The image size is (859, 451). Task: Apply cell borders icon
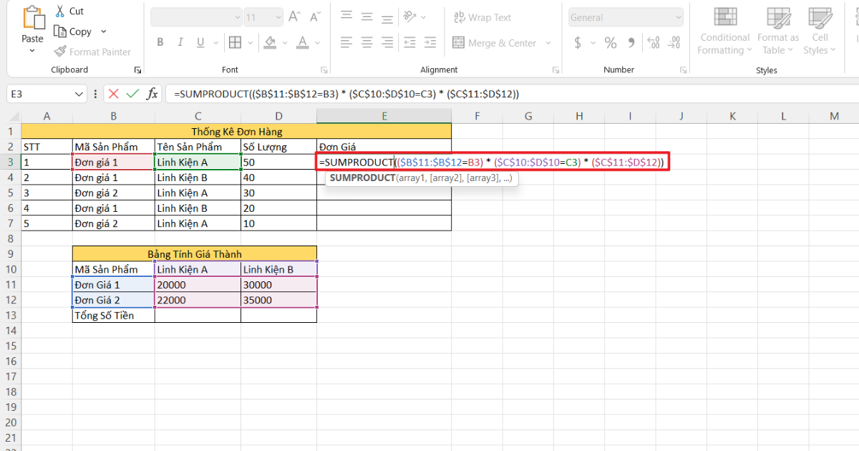(234, 43)
